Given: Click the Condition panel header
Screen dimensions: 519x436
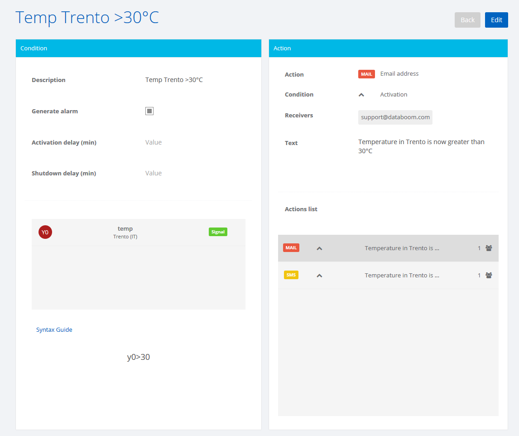Looking at the screenshot, I should click(139, 48).
